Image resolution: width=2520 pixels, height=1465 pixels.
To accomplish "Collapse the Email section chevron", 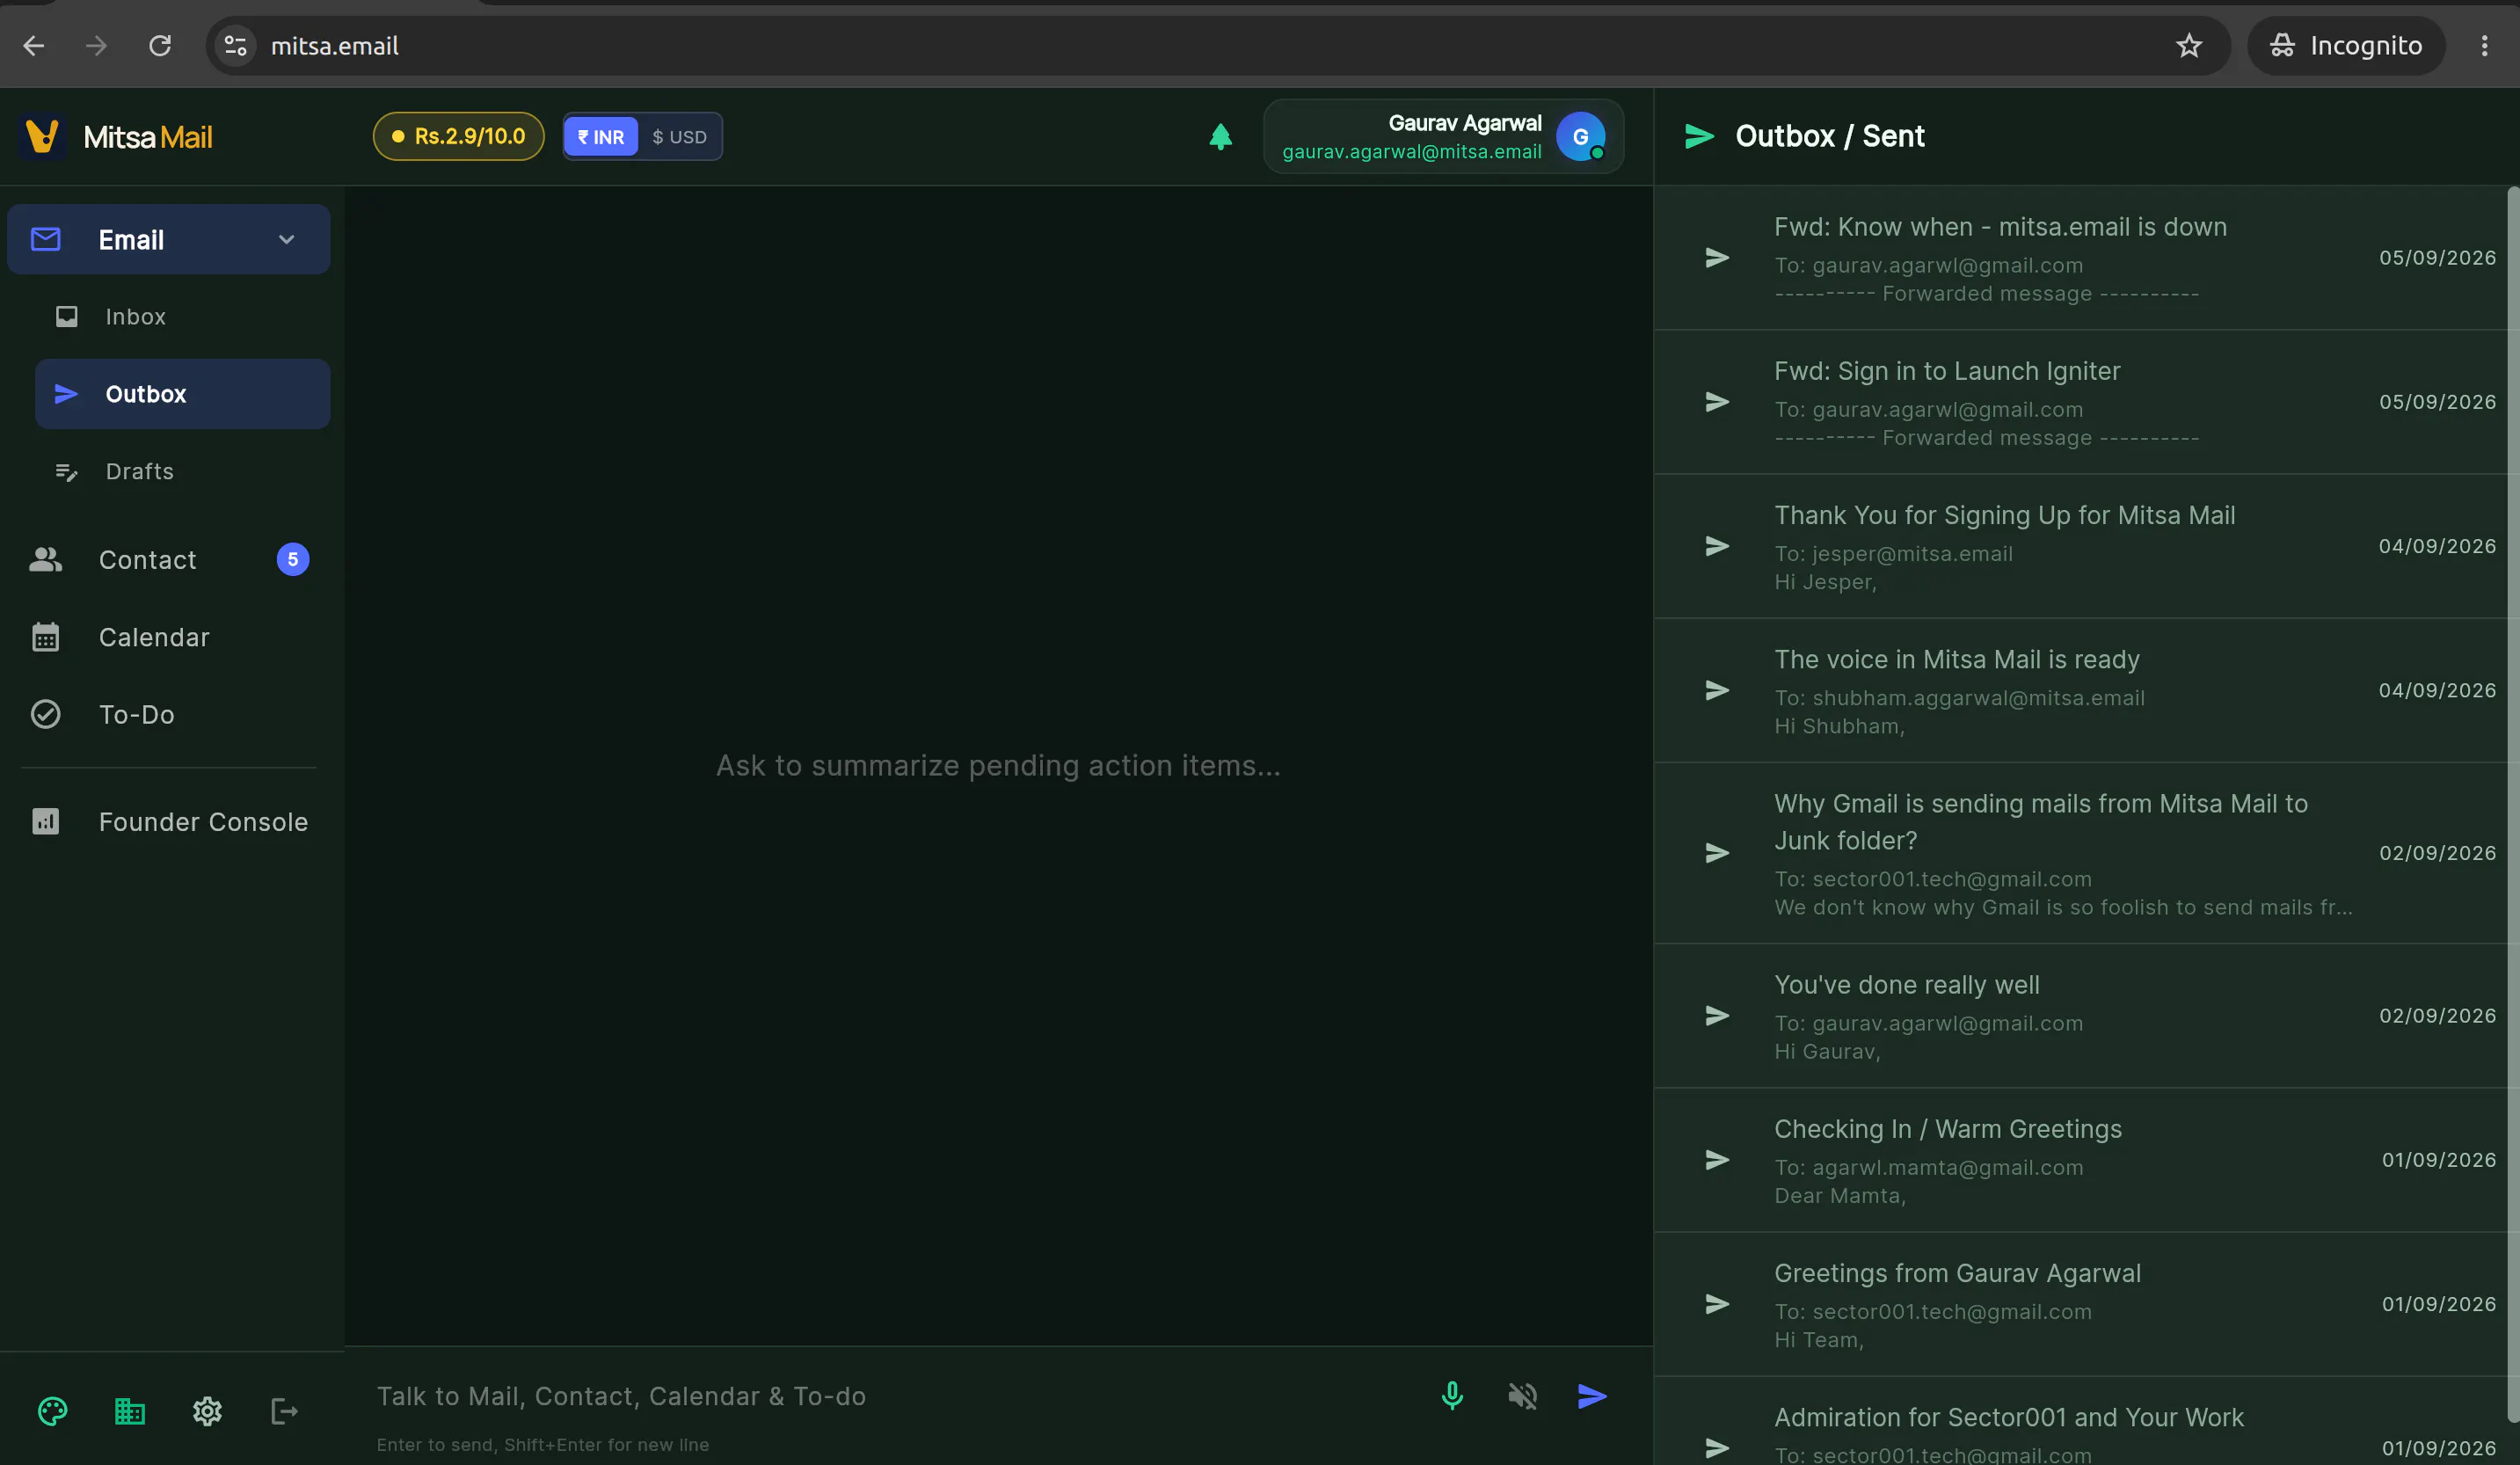I will tap(286, 240).
